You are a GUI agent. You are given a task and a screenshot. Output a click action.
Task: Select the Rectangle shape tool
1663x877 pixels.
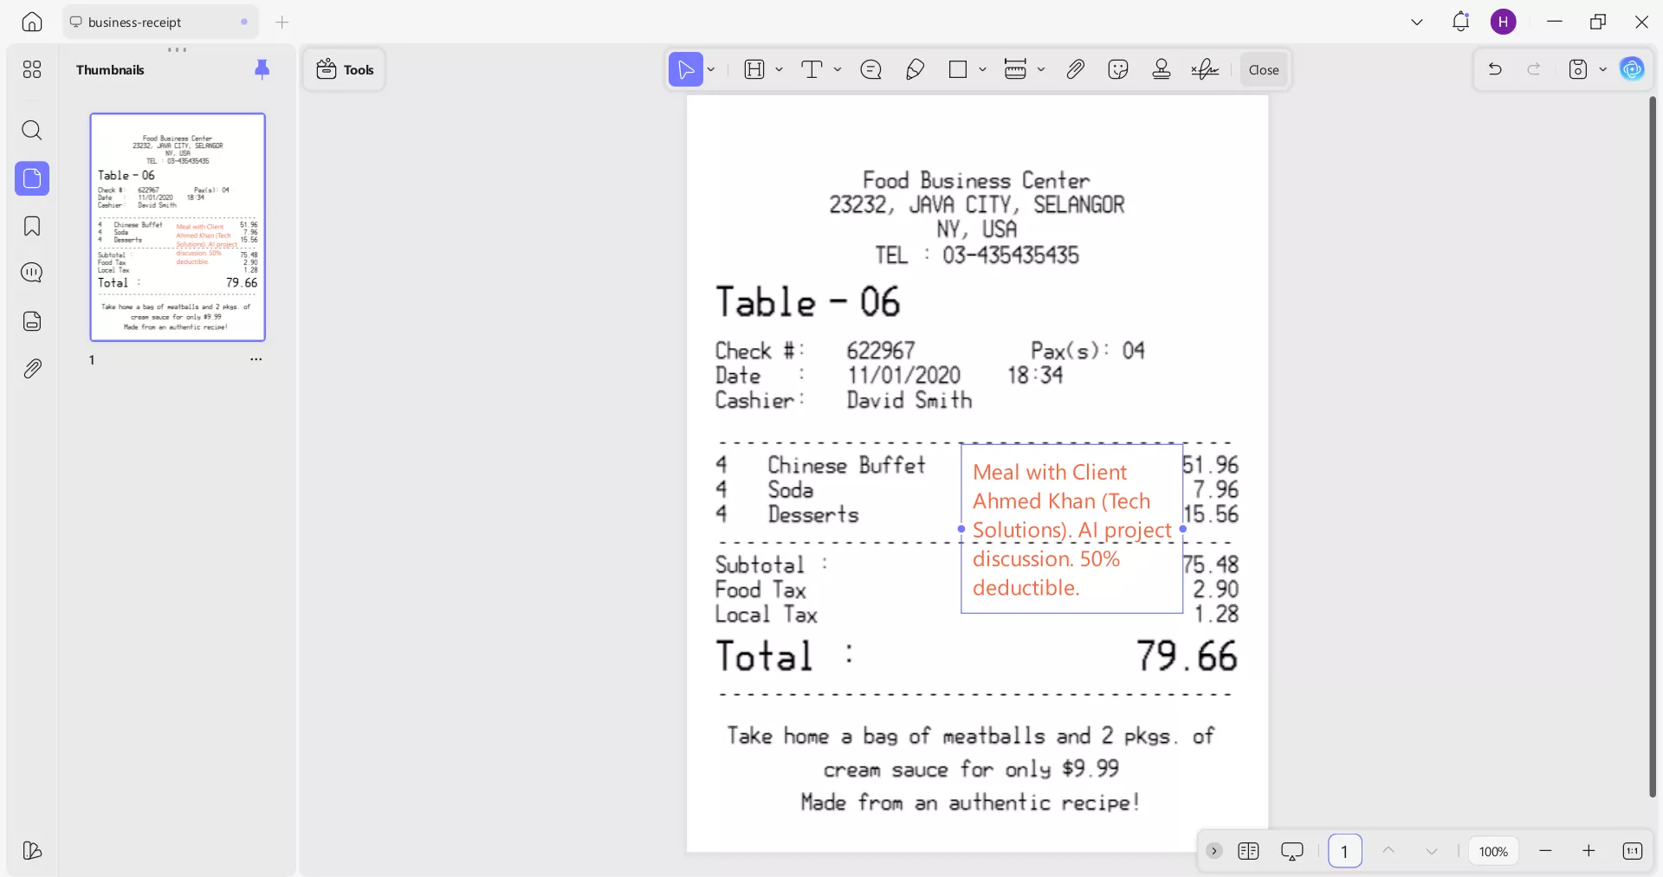(x=960, y=69)
